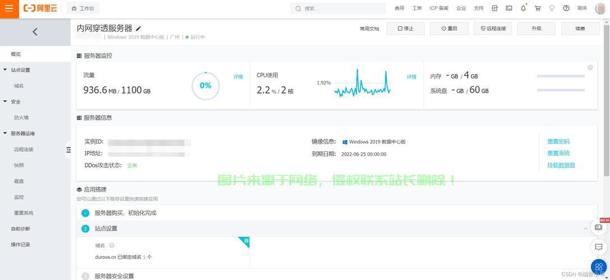Toggle the sidebar collapse handle
Screen dimensions: 610x280
point(68,150)
